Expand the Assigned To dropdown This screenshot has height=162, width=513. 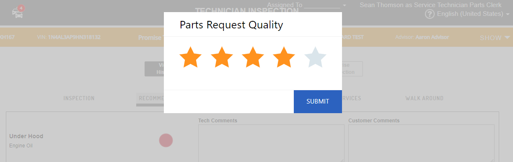point(344,5)
